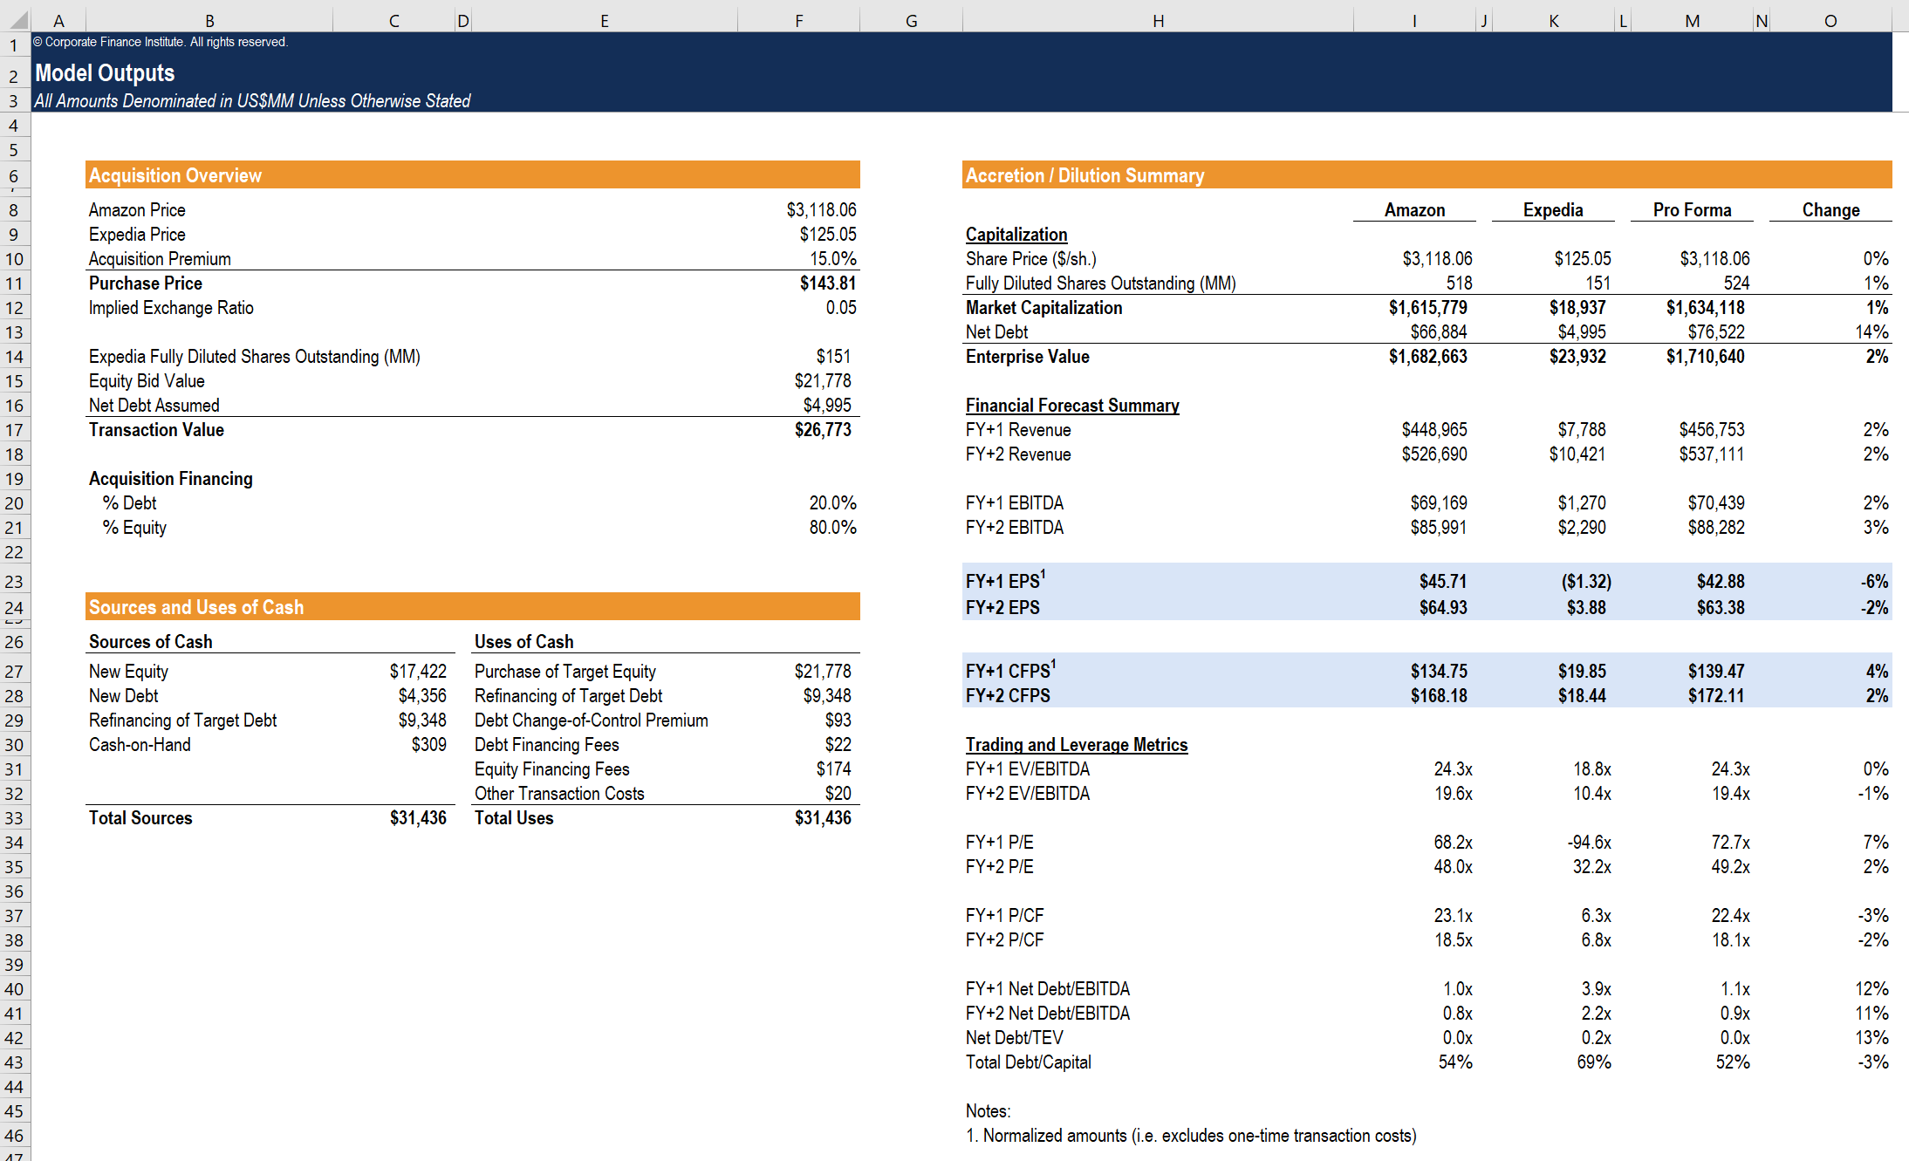This screenshot has width=1909, height=1161.
Task: Click the FY+2 CFPS Change 2% cell
Action: click(x=1876, y=696)
